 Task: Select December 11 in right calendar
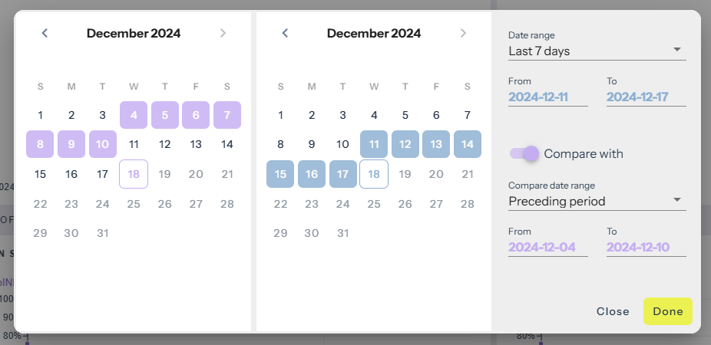(x=374, y=144)
